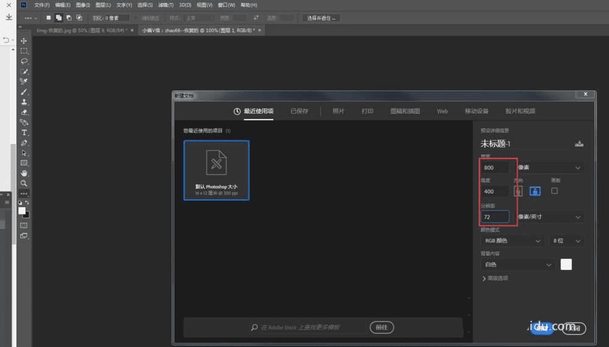Open the tool preset picker dropdown
Viewport: 609px width, 347px height.
(30, 18)
